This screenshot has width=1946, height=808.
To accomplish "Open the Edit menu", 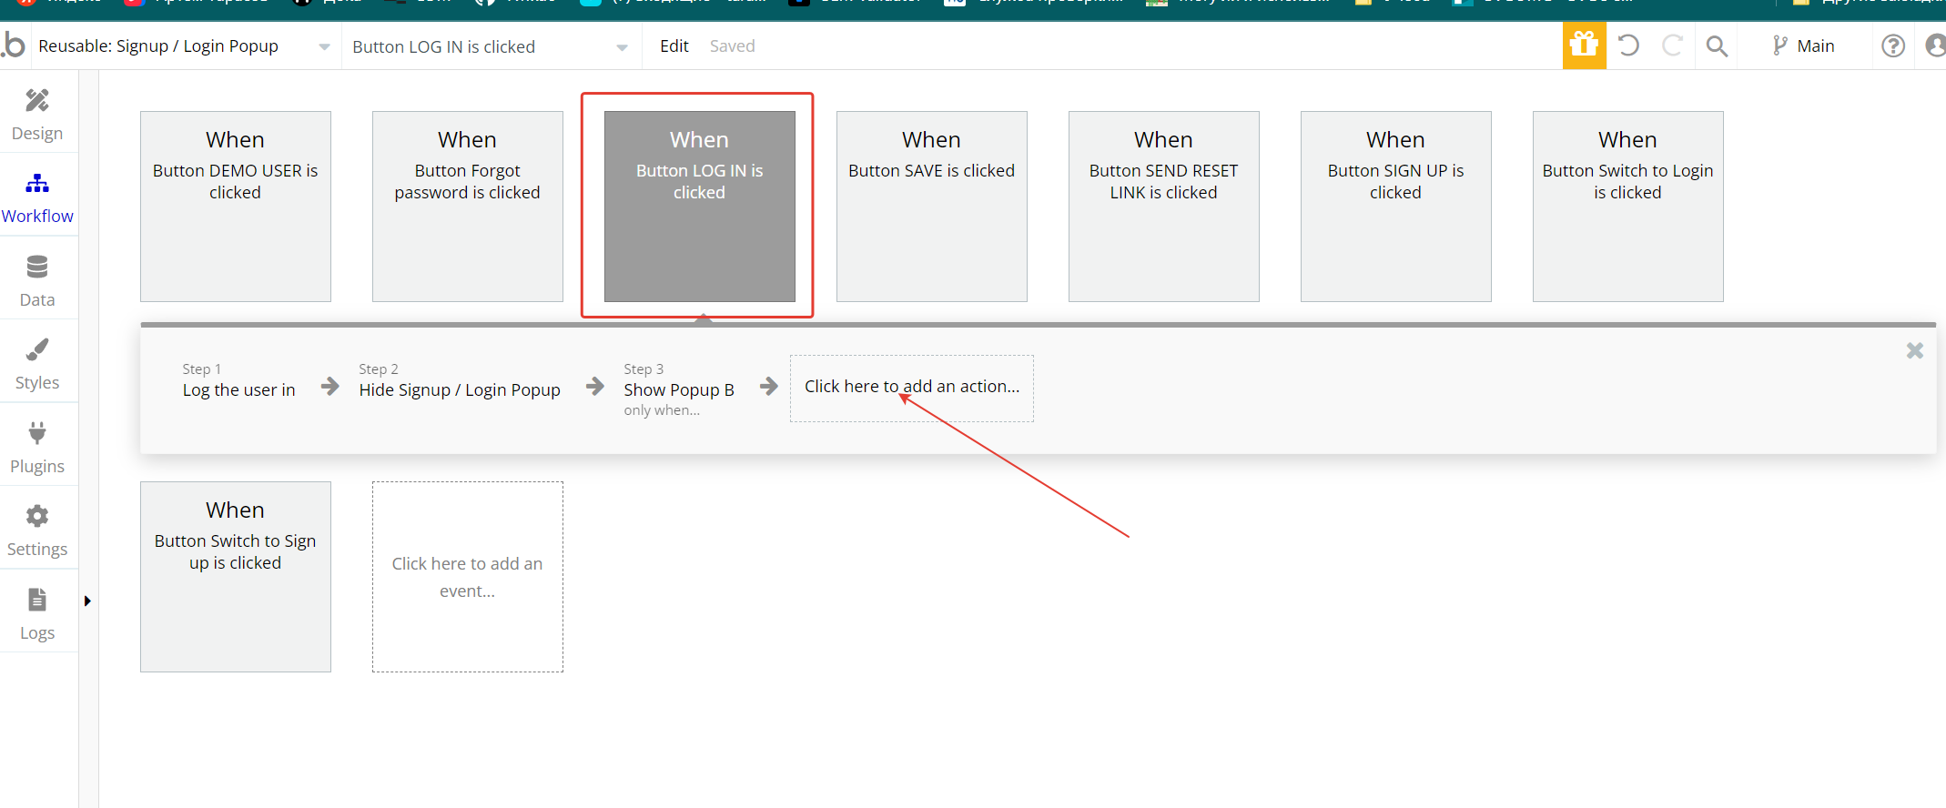I will pos(674,46).
